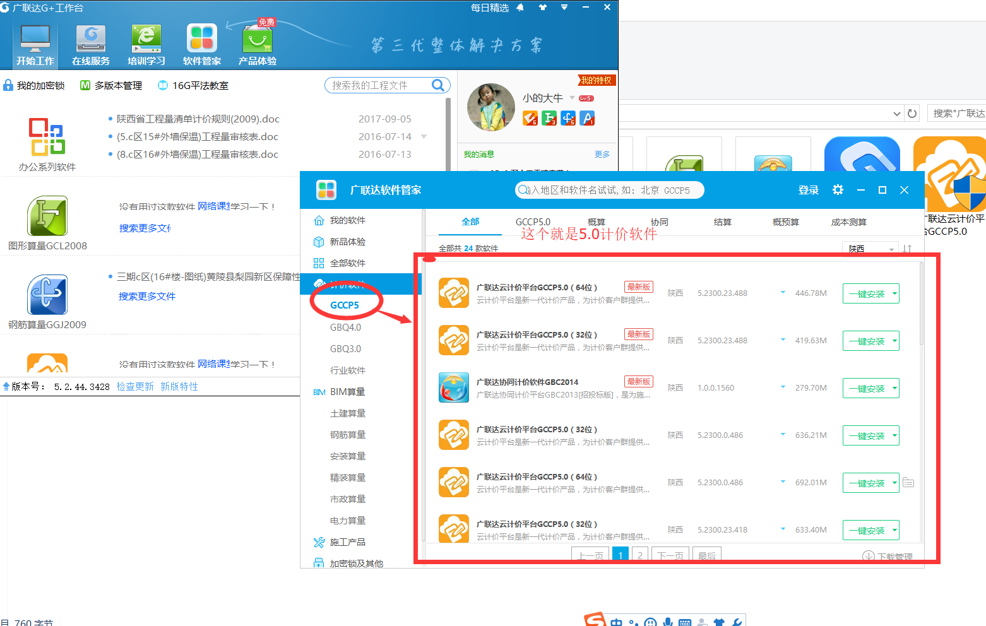Viewport: 986px width, 626px height.
Task: Click 广联达软件管家 logo icon
Action: click(326, 189)
